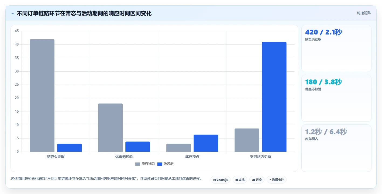This screenshot has height=194, width=382.
Task: Click the y-axis value 45
Action: pos(17,31)
